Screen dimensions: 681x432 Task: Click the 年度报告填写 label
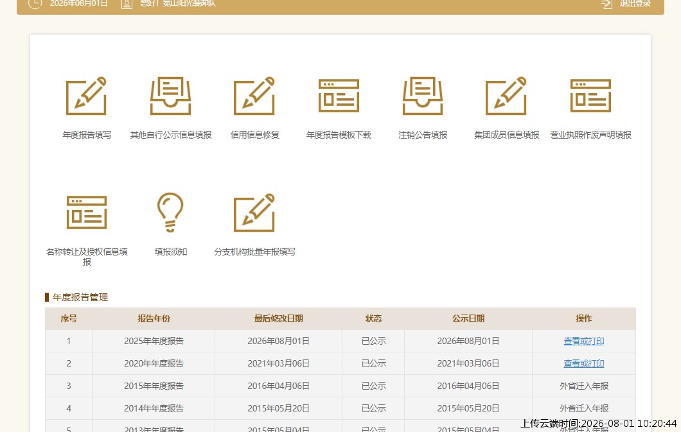pyautogui.click(x=87, y=135)
